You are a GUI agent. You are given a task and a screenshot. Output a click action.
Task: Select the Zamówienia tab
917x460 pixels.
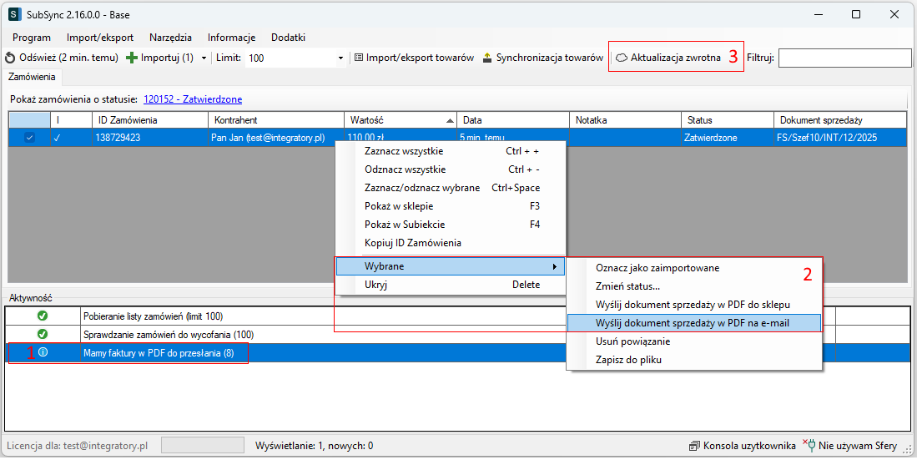pyautogui.click(x=33, y=77)
